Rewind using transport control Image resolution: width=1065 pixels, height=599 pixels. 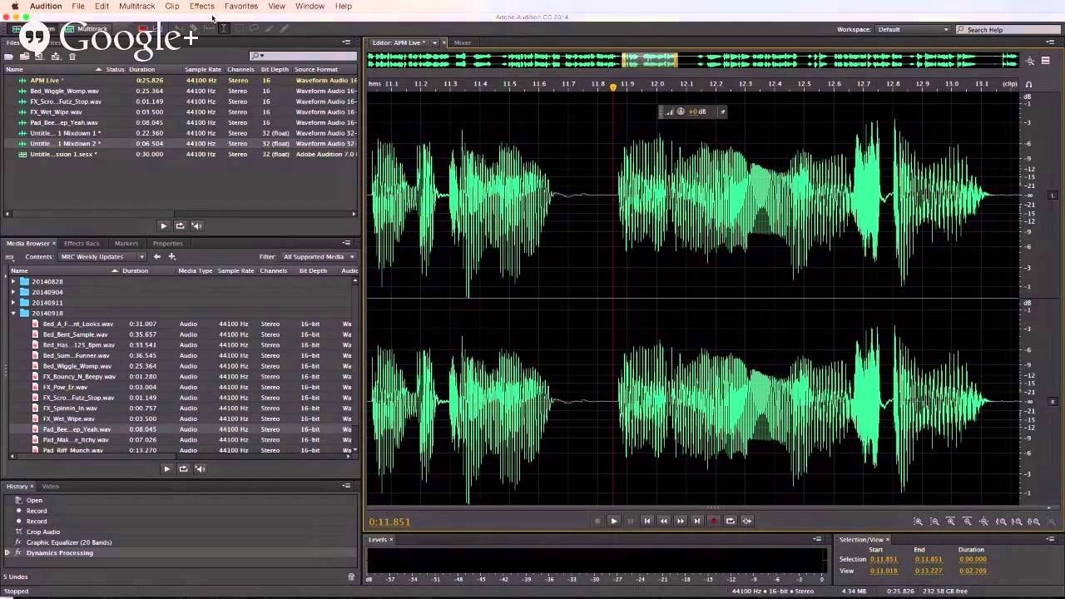pos(664,521)
